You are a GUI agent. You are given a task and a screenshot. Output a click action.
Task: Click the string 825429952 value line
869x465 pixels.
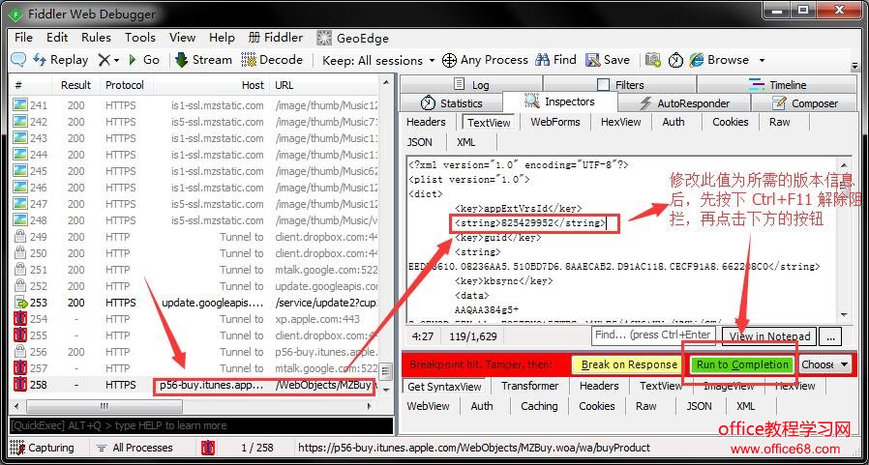tap(530, 223)
